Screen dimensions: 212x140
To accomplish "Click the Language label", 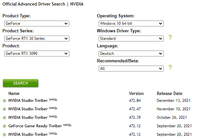I will [107, 46].
